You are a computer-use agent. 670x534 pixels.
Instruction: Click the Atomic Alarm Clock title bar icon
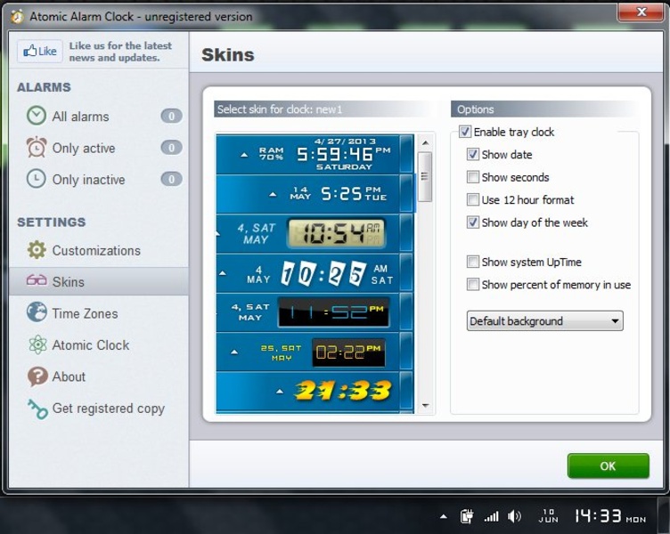click(x=18, y=16)
